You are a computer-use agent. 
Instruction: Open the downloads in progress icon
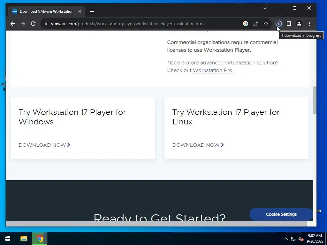(278, 24)
